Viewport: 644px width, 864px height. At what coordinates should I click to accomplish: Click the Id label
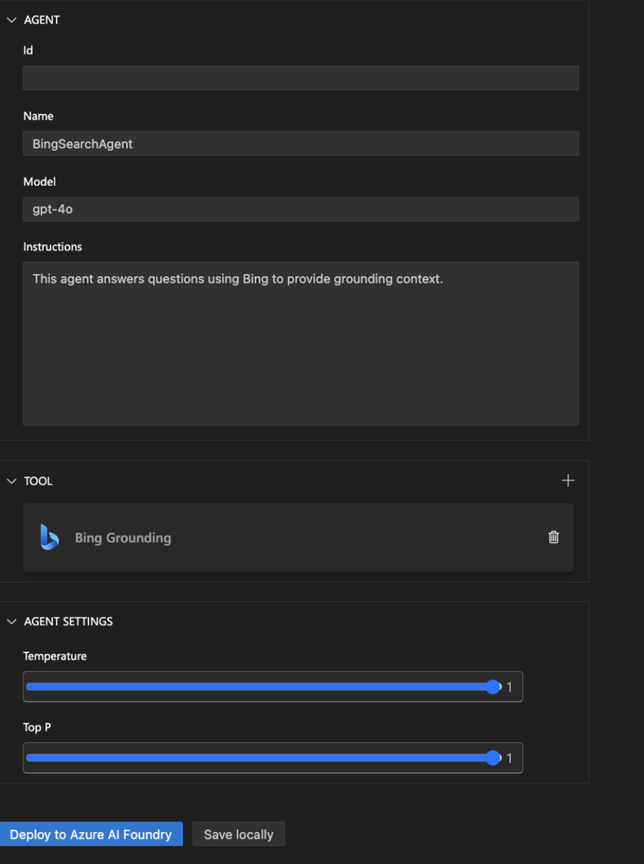click(28, 51)
